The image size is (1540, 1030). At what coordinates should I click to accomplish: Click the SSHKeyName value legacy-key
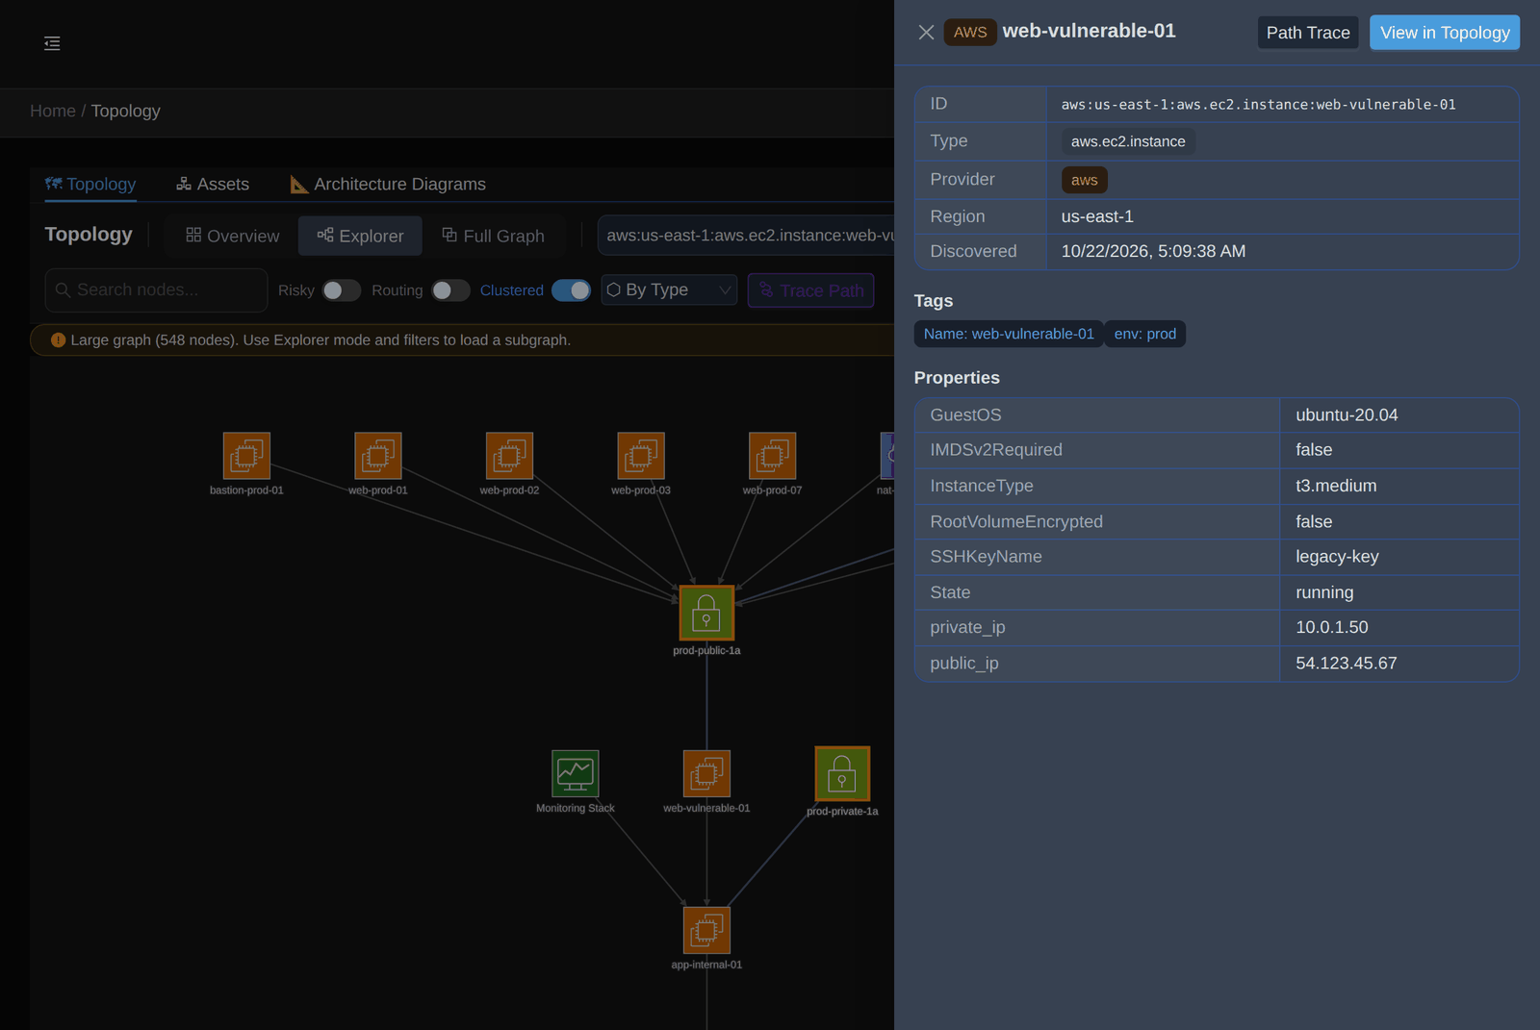[x=1337, y=557]
